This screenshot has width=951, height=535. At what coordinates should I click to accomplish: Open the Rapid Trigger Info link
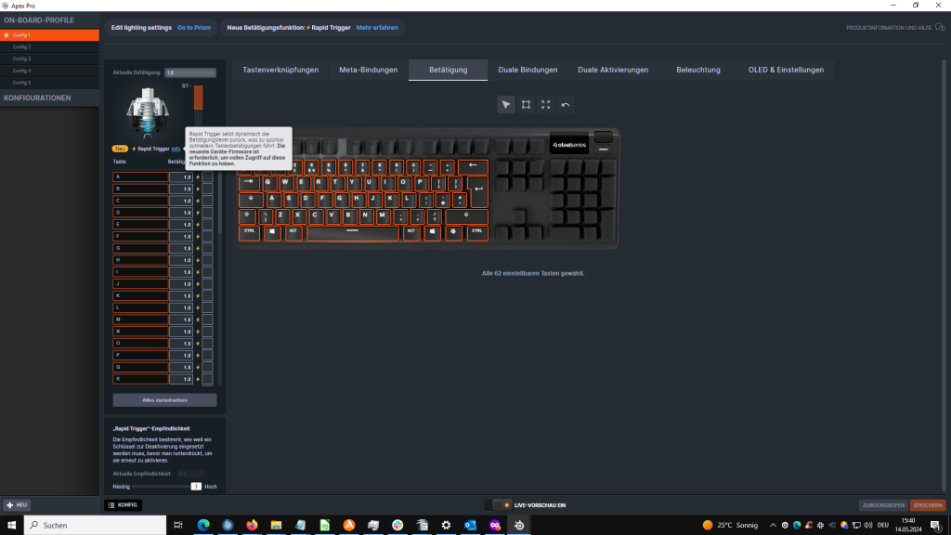point(176,149)
